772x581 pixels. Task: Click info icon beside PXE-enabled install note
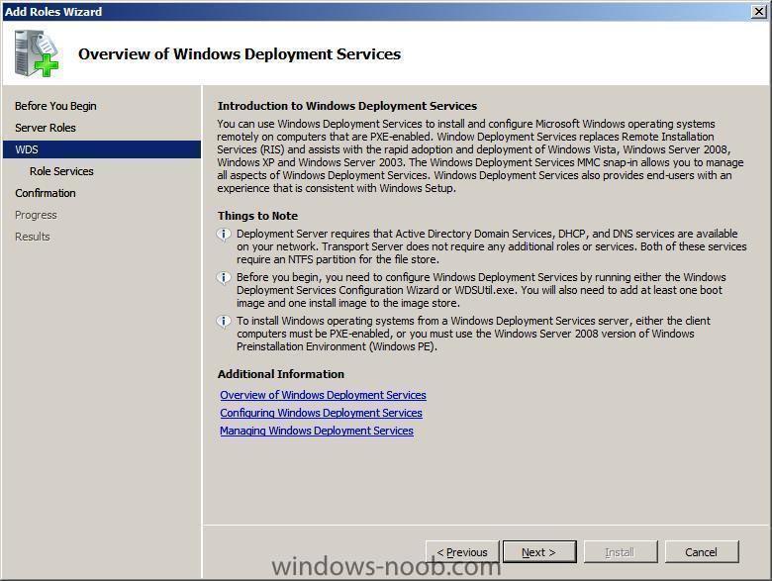click(x=224, y=321)
